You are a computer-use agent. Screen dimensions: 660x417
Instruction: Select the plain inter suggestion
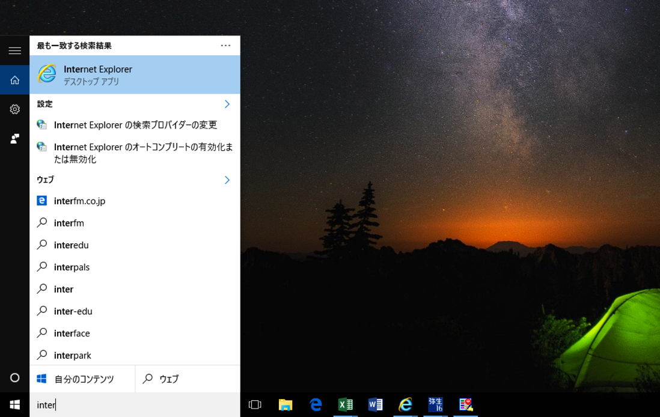(135, 289)
